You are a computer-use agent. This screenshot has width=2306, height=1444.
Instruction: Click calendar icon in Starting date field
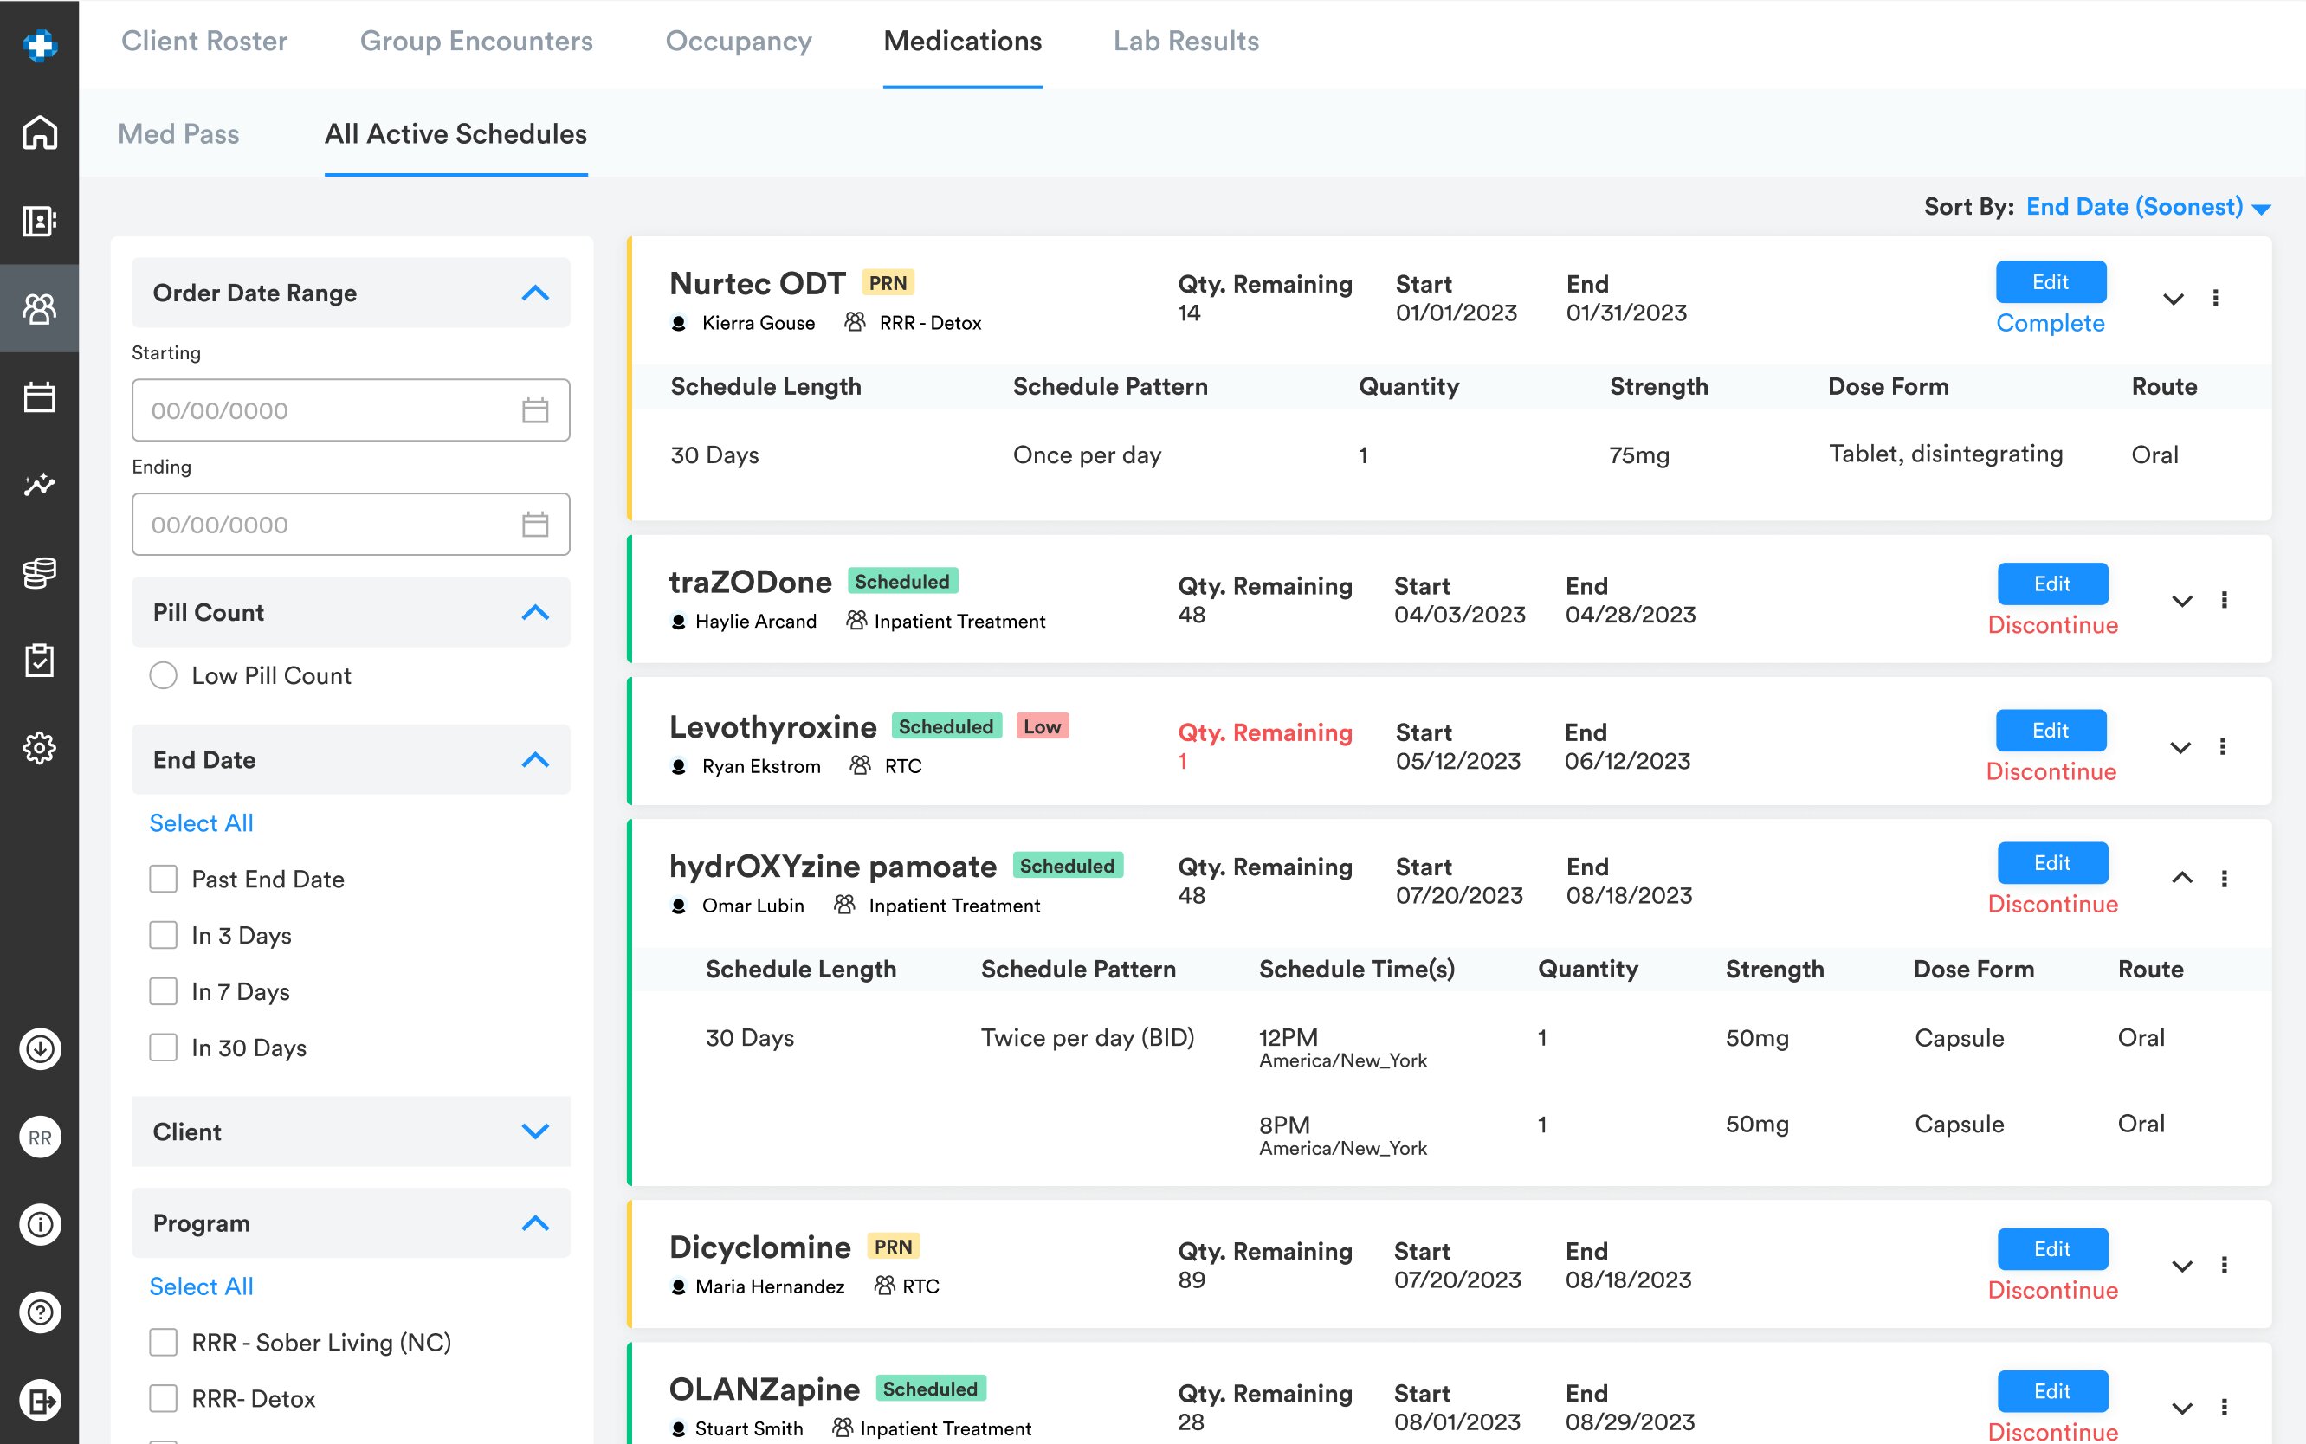coord(535,410)
